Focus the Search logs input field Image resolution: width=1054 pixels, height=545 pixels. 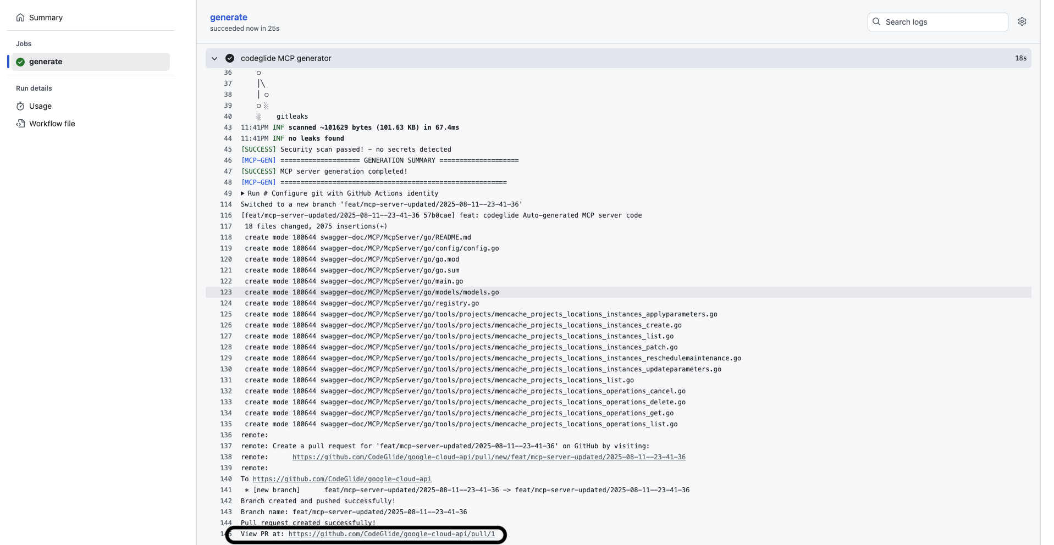(x=937, y=22)
